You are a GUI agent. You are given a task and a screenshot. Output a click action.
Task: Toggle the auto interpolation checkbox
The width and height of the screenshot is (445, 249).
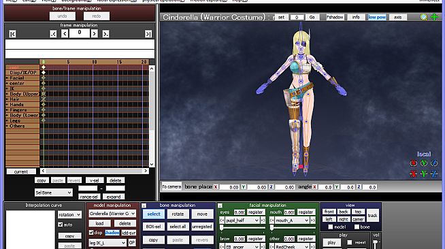pyautogui.click(x=60, y=225)
